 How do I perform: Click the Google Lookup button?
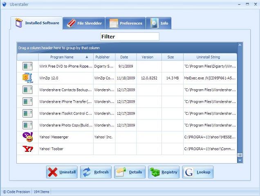197,172
